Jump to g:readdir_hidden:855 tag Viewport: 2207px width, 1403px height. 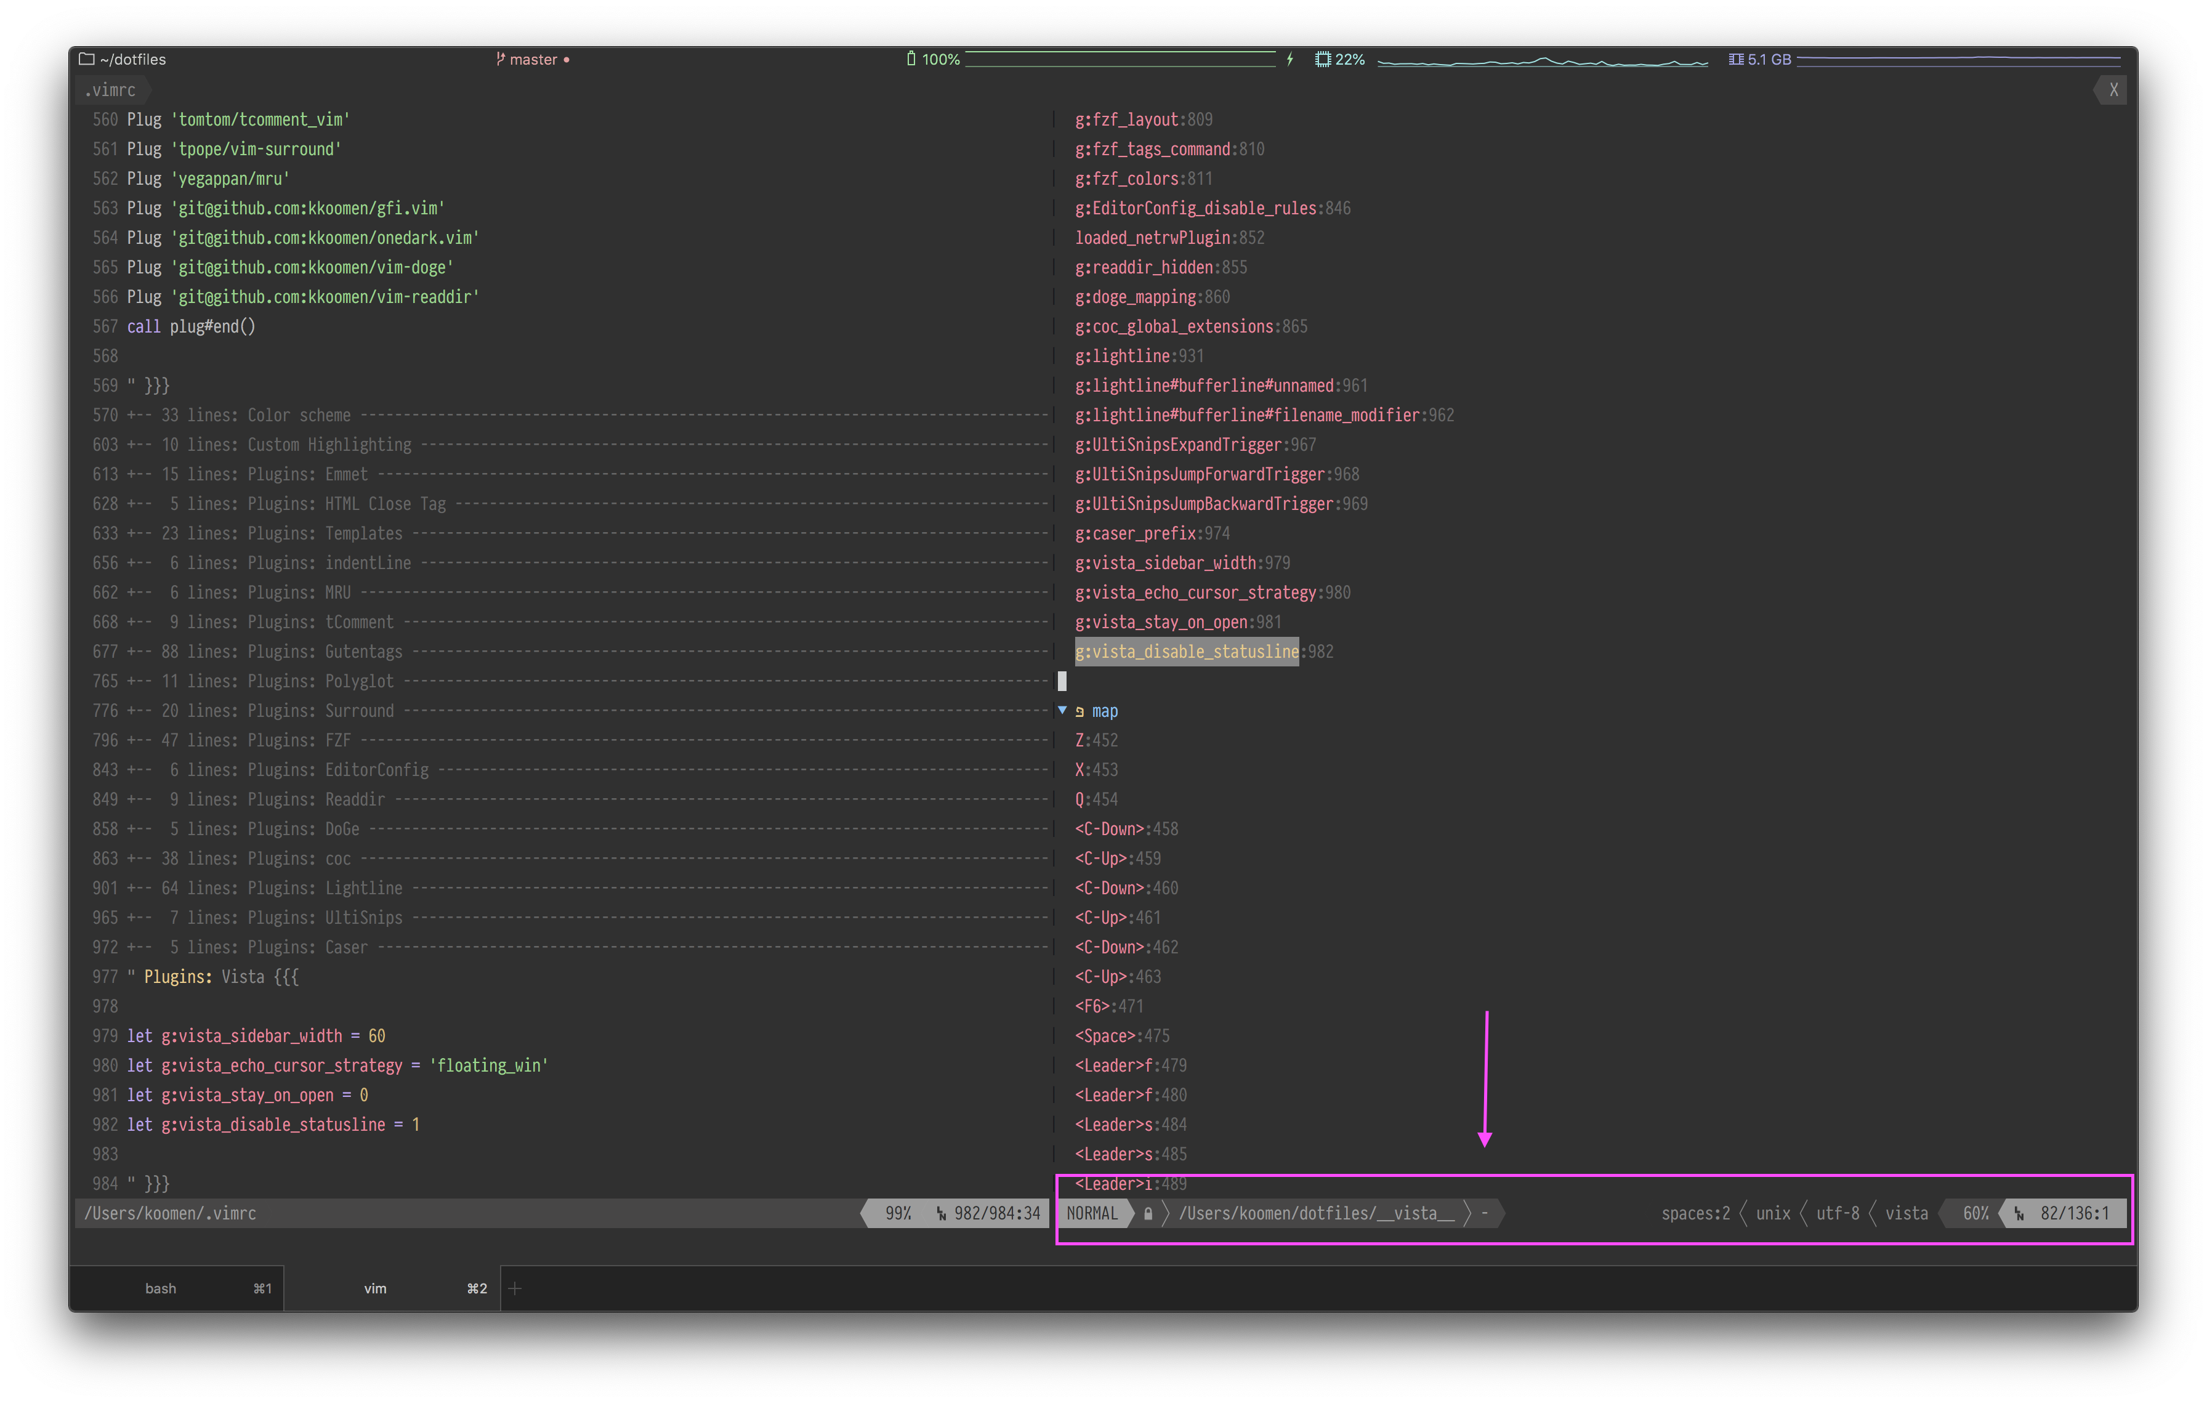click(1160, 267)
